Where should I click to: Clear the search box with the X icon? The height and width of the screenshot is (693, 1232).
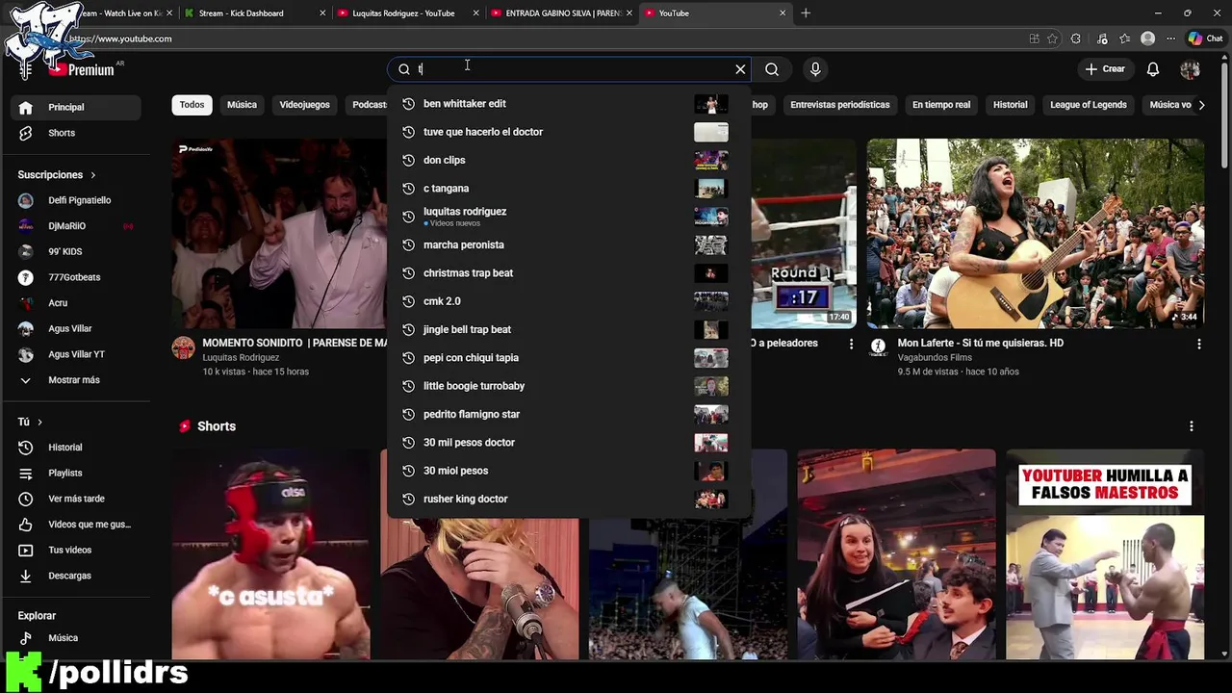point(740,69)
